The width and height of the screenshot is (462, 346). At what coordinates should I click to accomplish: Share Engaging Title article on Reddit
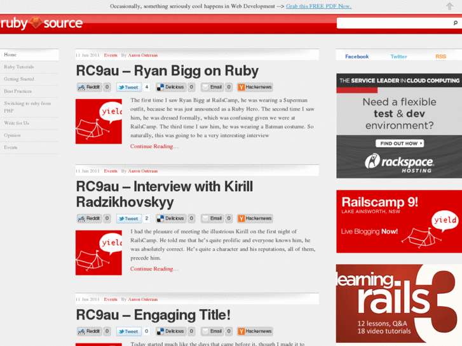89,331
